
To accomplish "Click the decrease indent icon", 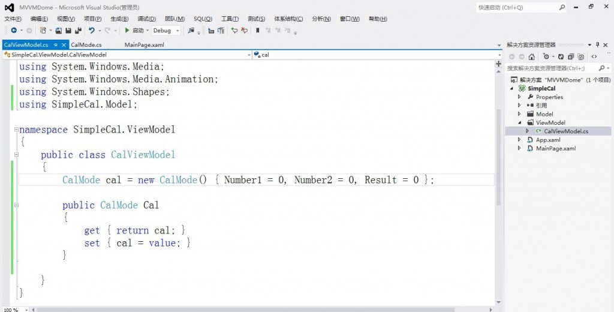I will [211, 30].
